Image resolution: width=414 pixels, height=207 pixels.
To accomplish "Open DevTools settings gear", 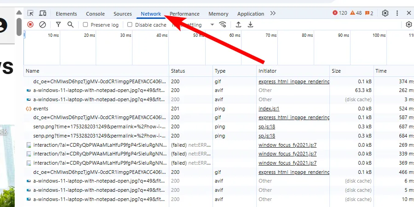I will 385,13.
